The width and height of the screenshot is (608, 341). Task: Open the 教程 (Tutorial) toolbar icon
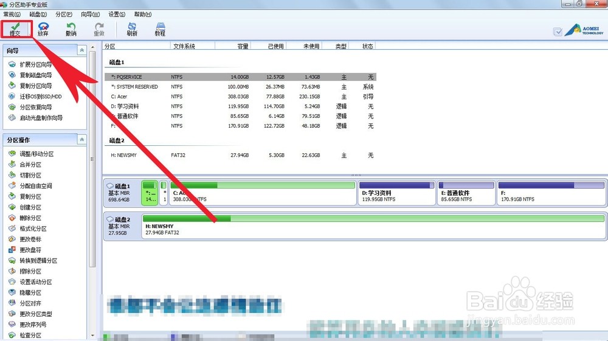tap(160, 29)
